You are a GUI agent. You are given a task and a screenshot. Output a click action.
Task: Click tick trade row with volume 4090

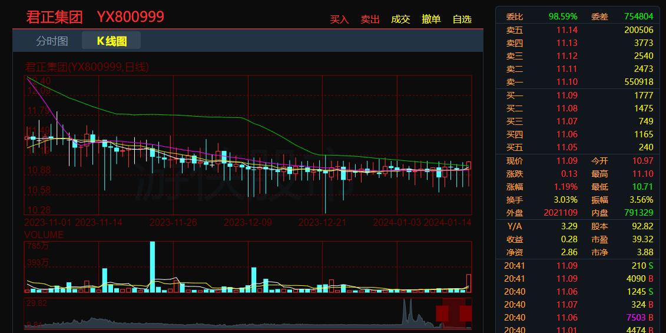(x=578, y=279)
